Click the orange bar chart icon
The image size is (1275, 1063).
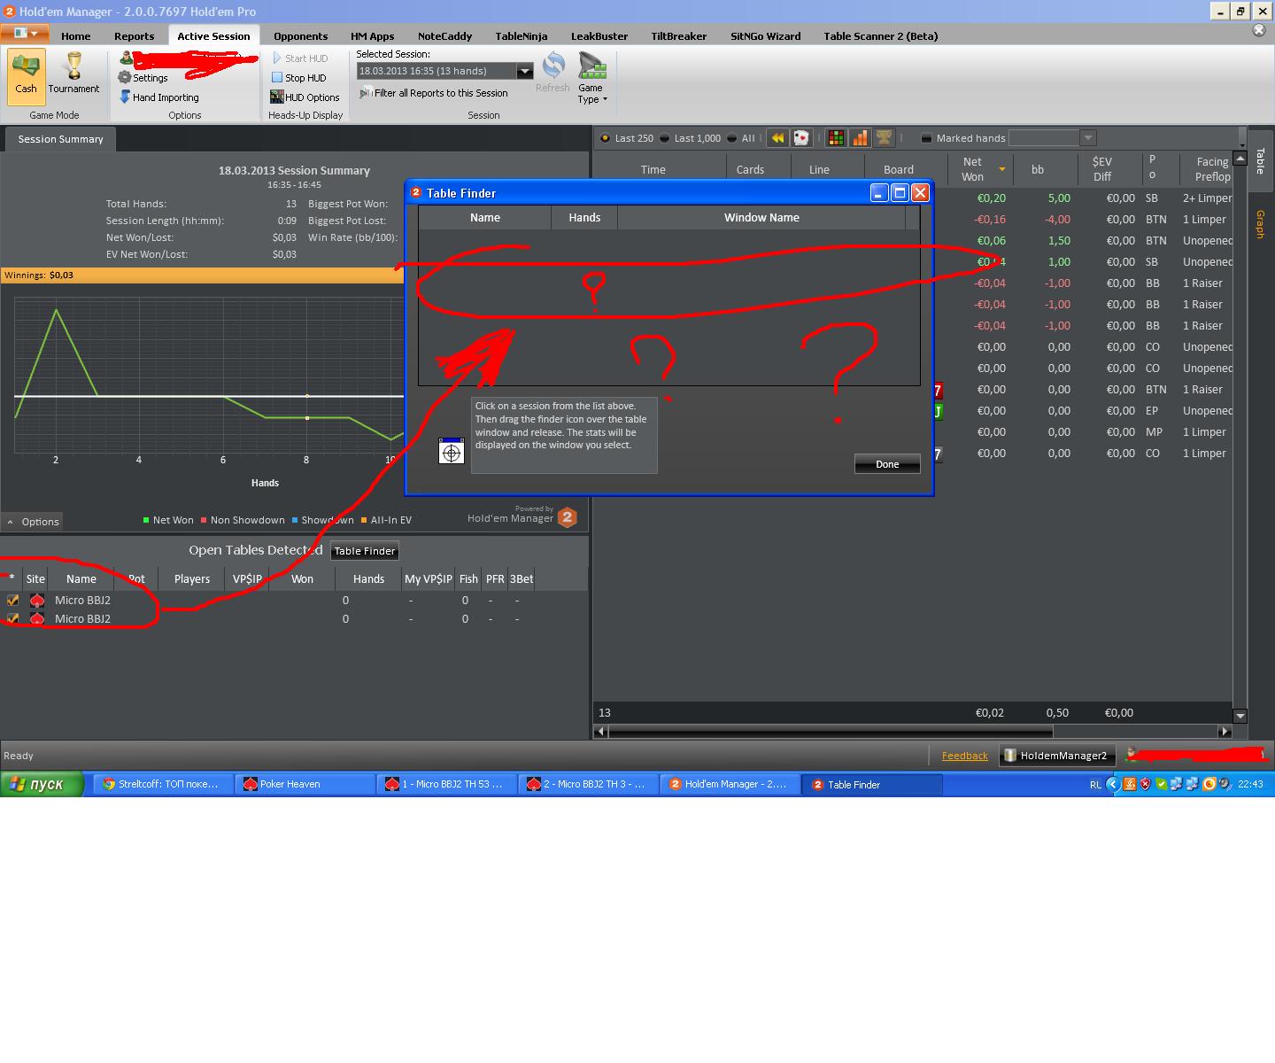tap(860, 138)
